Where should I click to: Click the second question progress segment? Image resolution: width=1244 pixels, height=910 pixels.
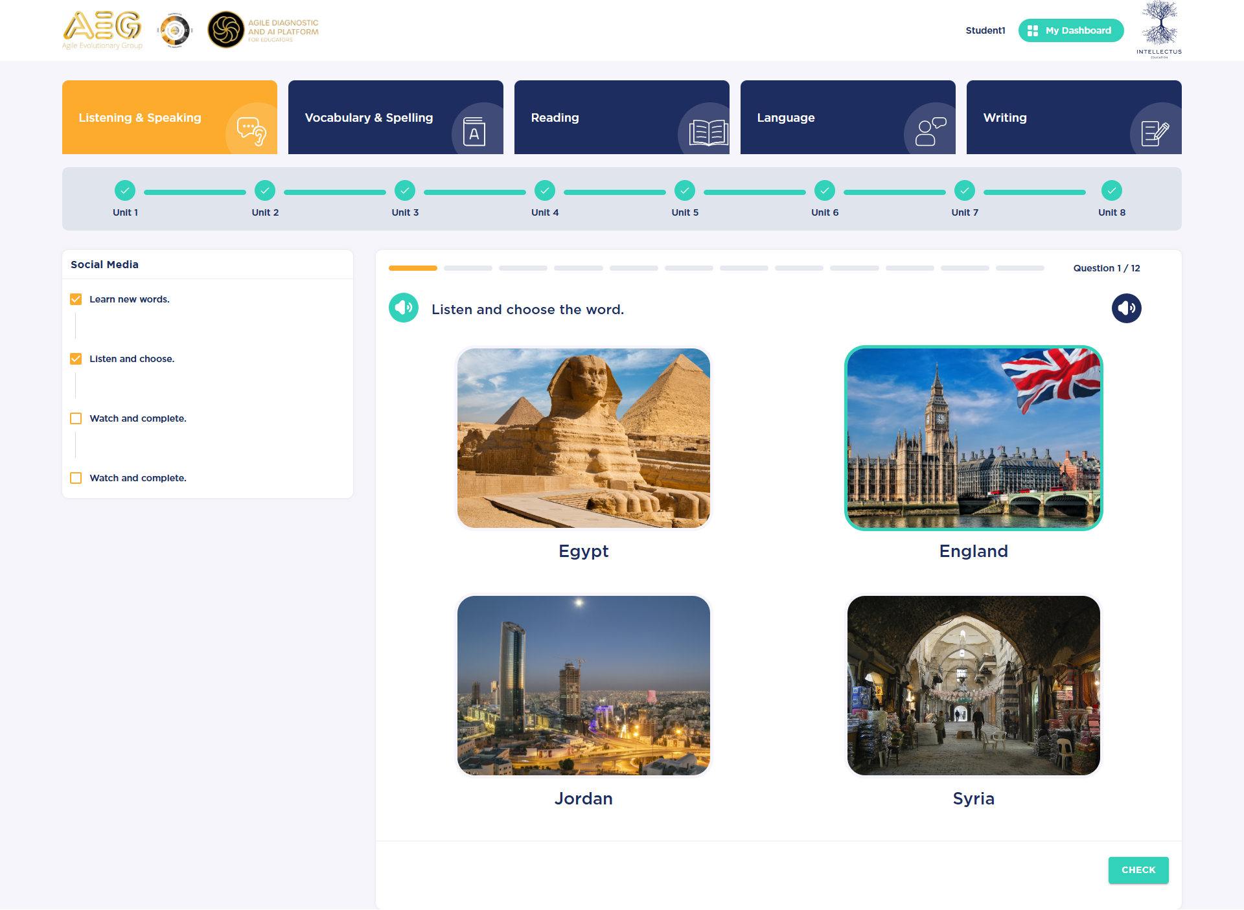468,268
